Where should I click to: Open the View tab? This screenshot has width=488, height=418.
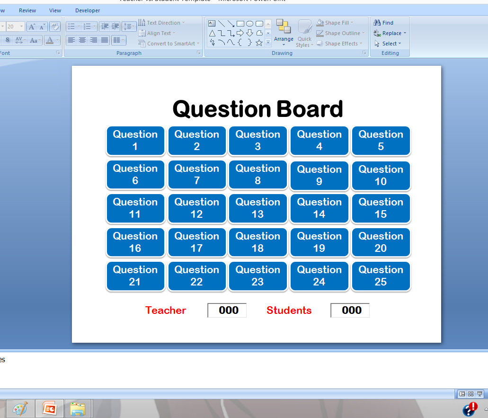click(x=55, y=10)
